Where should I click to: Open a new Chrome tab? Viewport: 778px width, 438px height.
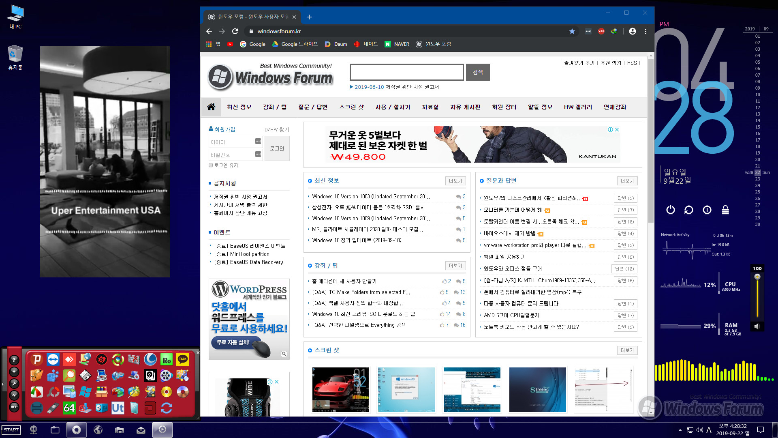310,17
